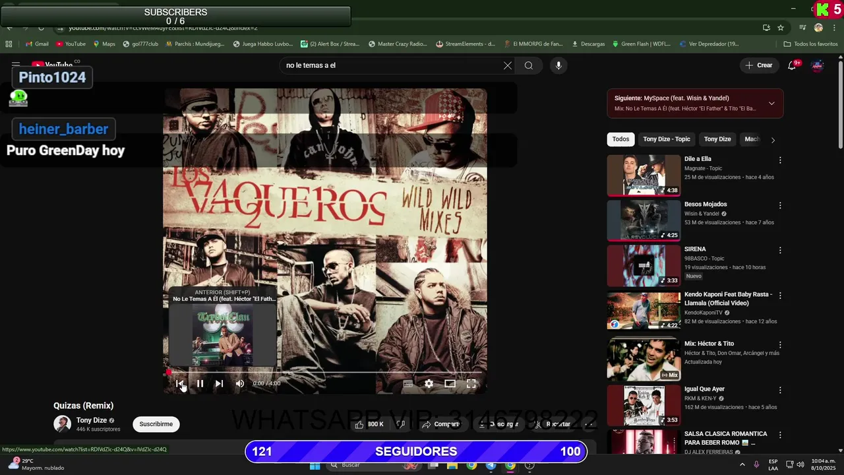Open the Chrome apps grid icon
The height and width of the screenshot is (475, 844).
(x=9, y=44)
